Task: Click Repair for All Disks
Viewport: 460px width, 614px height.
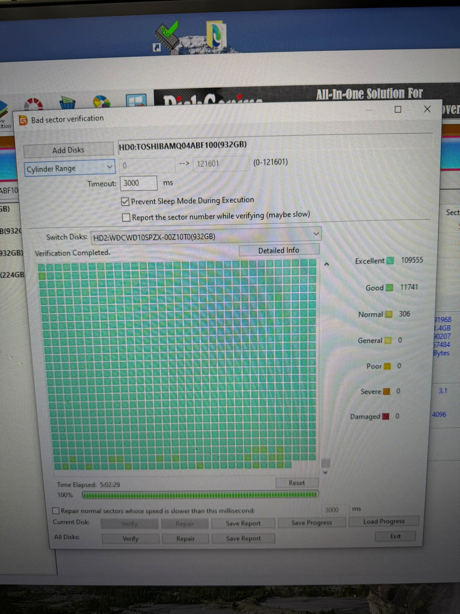Action: pos(186,538)
